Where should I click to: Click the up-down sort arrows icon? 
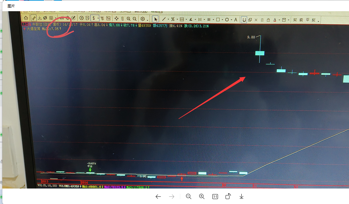pos(108,18)
